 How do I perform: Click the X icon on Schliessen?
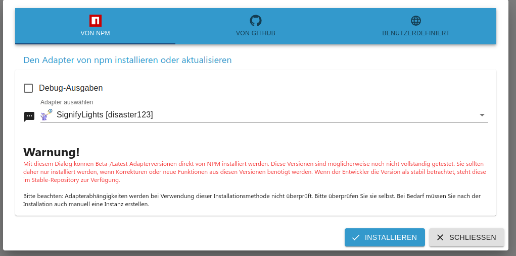pyautogui.click(x=440, y=237)
